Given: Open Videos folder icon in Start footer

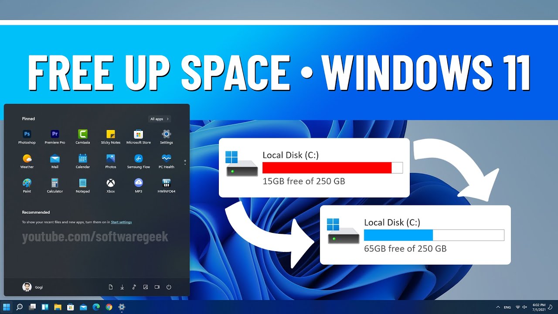Looking at the screenshot, I should pyautogui.click(x=157, y=287).
